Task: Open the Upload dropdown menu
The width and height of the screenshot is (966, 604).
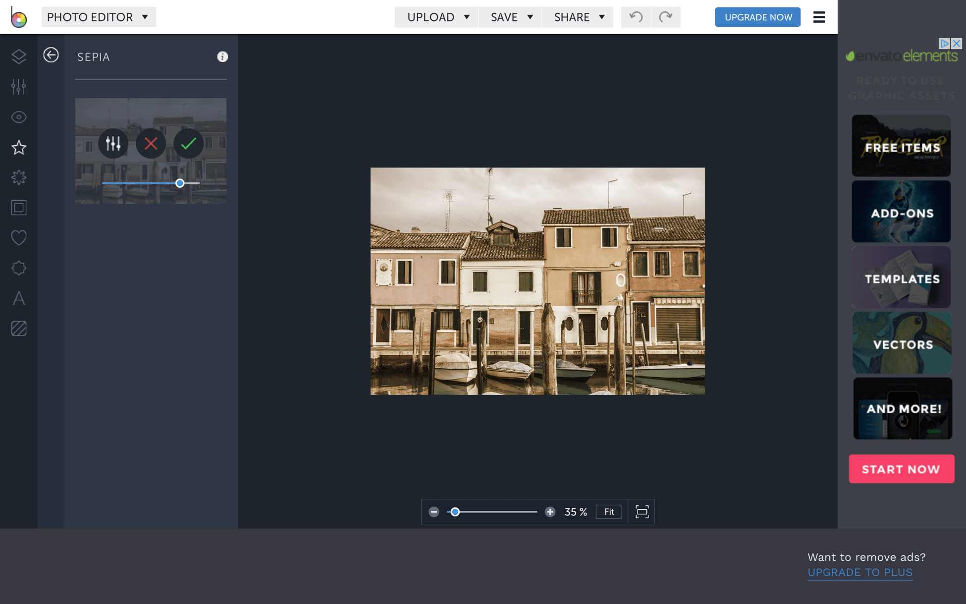Action: [437, 17]
